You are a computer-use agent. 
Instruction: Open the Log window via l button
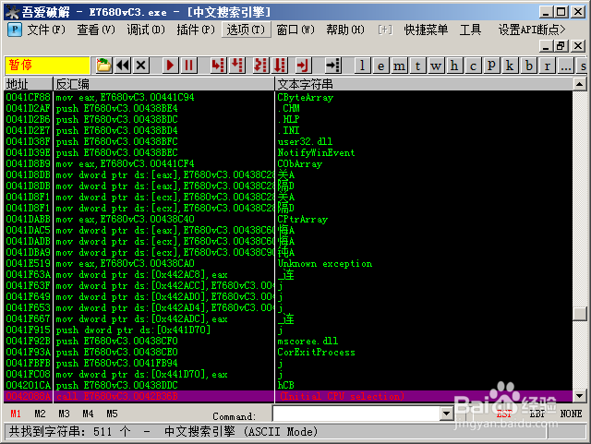tap(363, 66)
